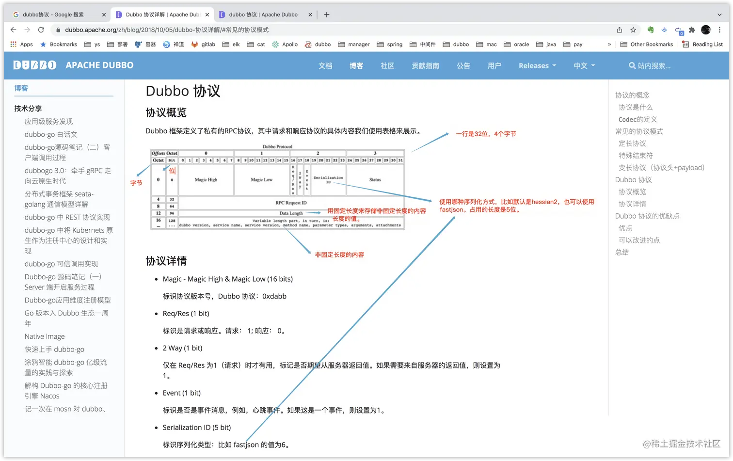Open the pay bookmark folder
Viewport: 733px width, 461px height.
click(x=573, y=44)
